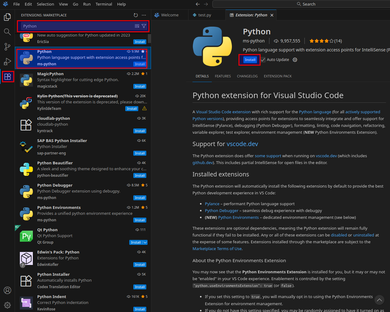Image resolution: width=390 pixels, height=312 pixels.
Task: Switch to the CHANGELOG tab
Action: [247, 76]
